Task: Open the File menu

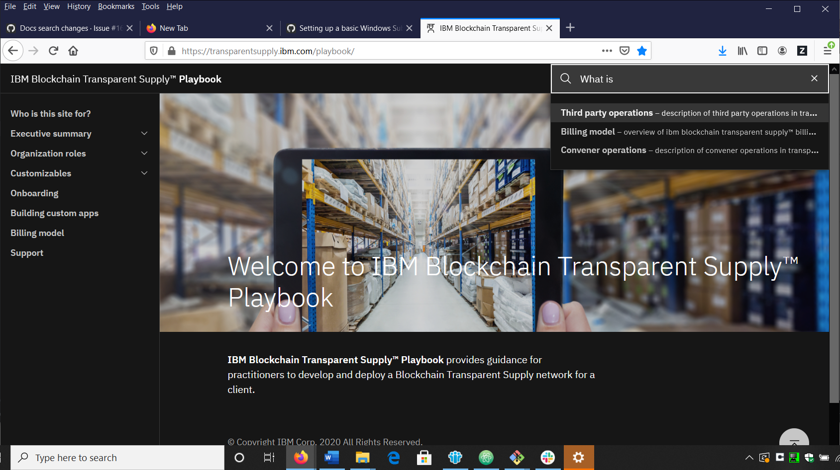Action: tap(10, 6)
